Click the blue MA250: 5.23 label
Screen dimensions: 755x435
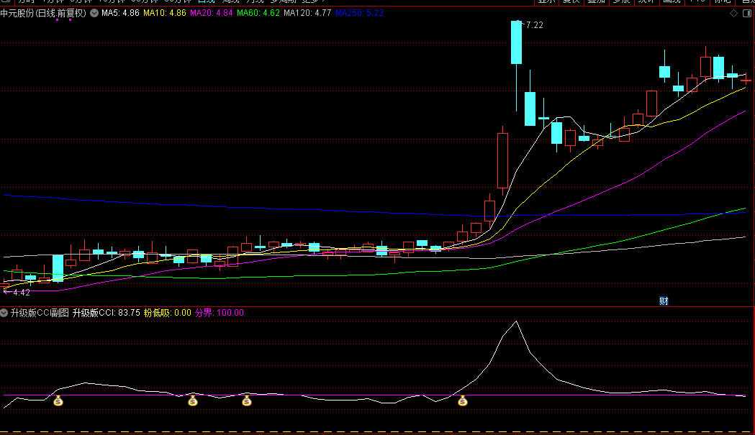coord(359,13)
